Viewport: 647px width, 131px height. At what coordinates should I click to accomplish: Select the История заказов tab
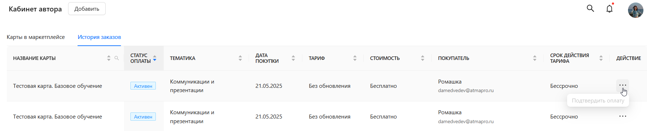pyautogui.click(x=99, y=37)
